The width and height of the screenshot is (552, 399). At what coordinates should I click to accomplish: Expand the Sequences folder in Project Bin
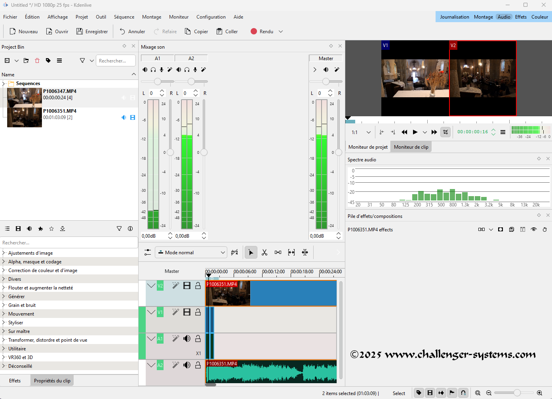(x=4, y=83)
